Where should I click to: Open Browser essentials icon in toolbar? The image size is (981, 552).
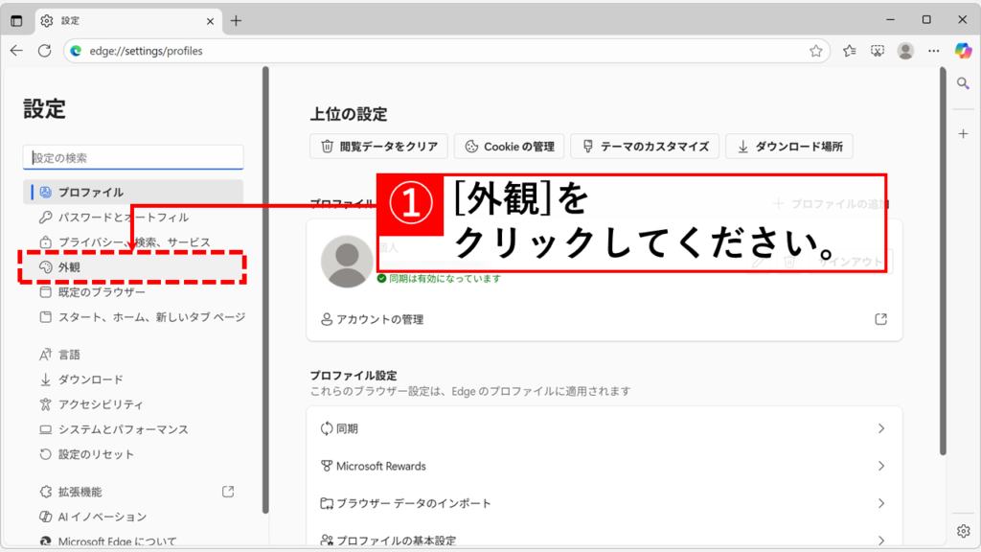tap(877, 51)
